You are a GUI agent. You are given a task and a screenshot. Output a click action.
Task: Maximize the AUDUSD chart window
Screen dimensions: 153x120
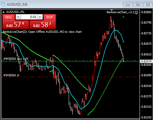[138, 5]
